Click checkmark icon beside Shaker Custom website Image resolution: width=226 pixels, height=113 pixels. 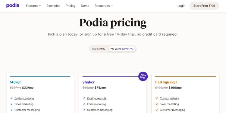pos(84,98)
